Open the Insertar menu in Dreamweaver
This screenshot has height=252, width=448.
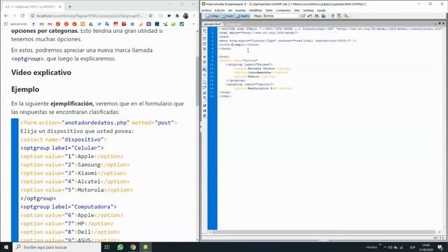[240, 10]
